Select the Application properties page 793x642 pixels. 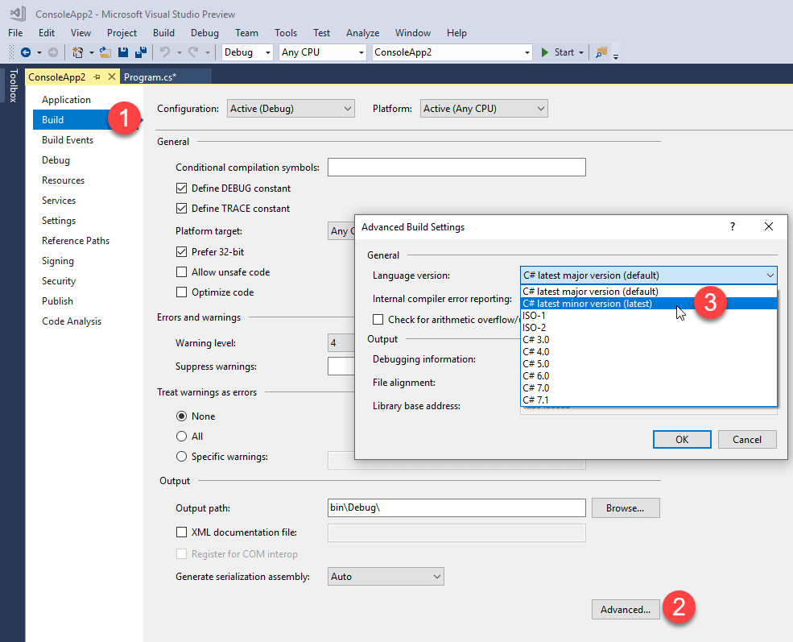[x=66, y=100]
